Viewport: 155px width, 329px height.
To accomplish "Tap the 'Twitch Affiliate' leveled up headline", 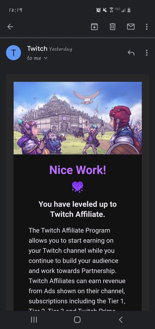I will click(x=77, y=209).
